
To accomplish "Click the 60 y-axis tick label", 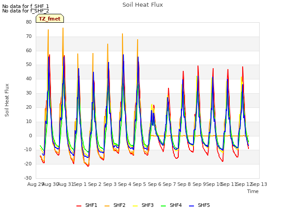I will [29, 50].
